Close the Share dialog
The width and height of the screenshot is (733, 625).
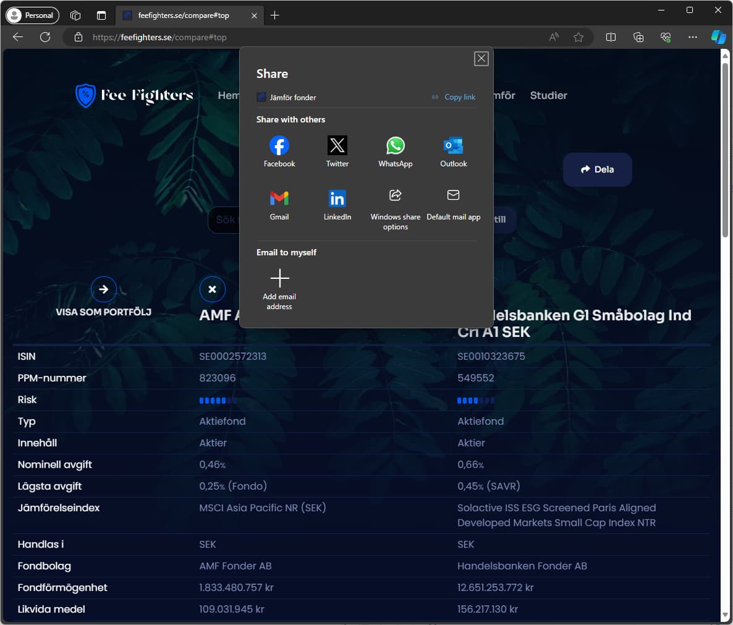pyautogui.click(x=481, y=59)
